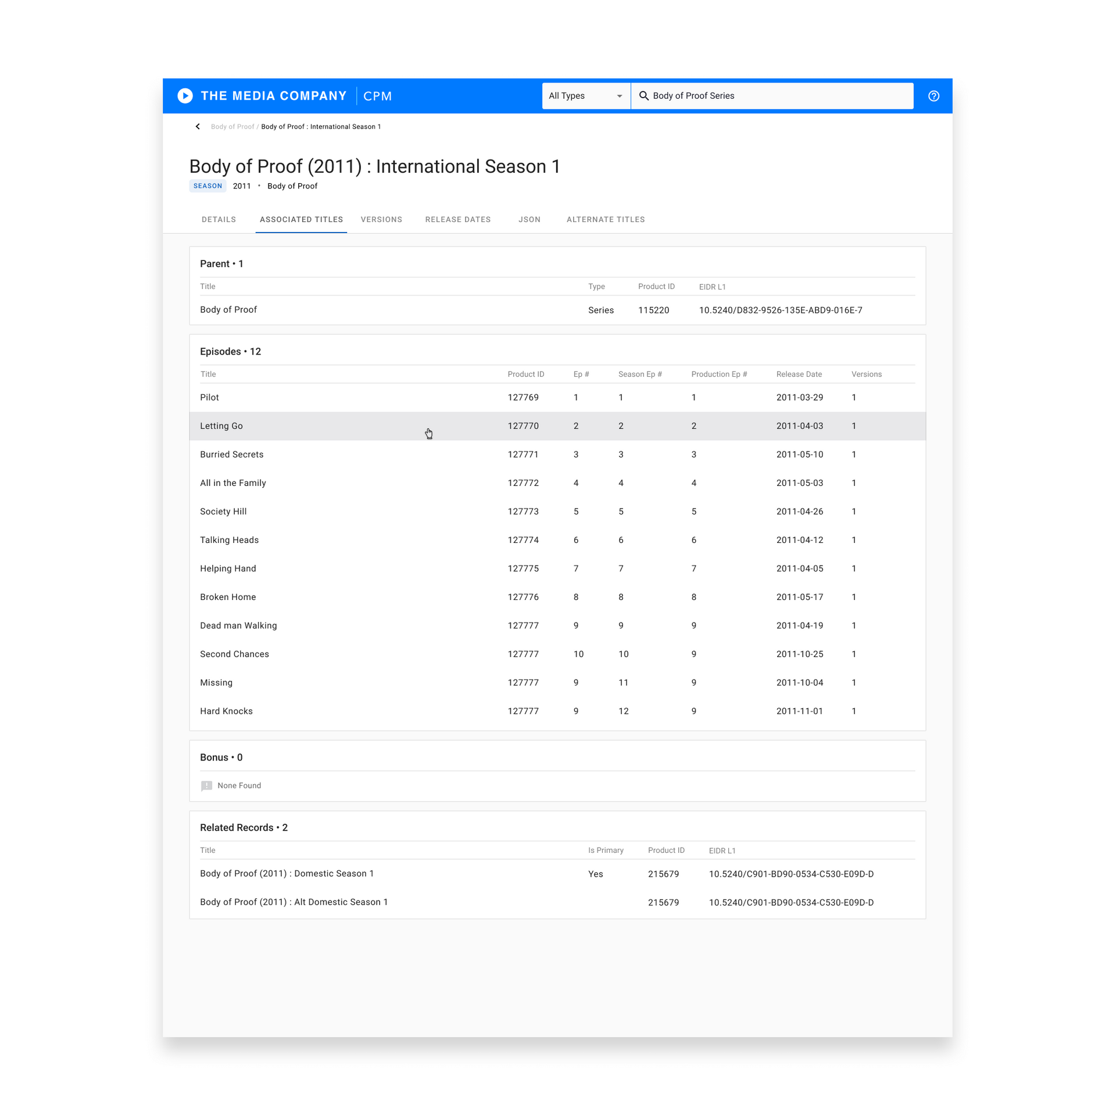This screenshot has width=1116, height=1115.
Task: Click the search magnifier icon
Action: 643,96
